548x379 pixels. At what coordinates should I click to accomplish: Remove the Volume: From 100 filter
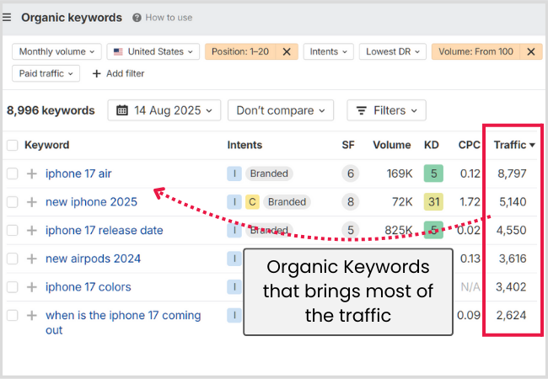531,51
